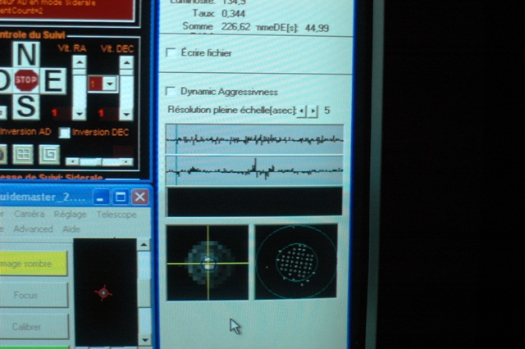Click the red-marked star in the camera view
This screenshot has width=525, height=349.
[103, 293]
